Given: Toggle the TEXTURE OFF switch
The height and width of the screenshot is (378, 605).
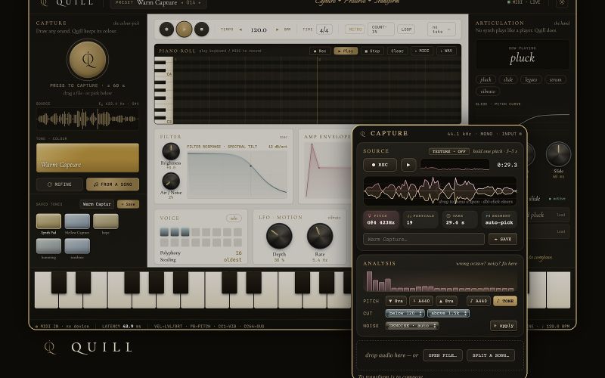Looking at the screenshot, I should (448, 151).
